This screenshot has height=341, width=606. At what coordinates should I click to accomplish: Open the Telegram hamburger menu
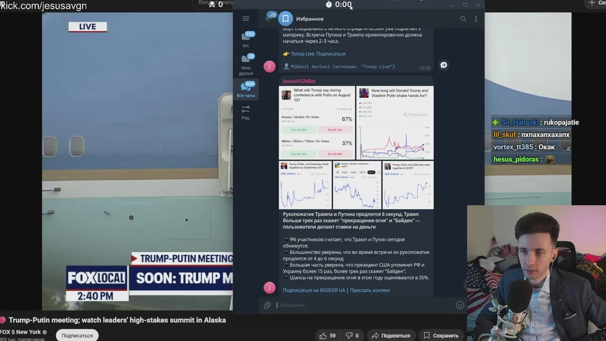coord(246,18)
